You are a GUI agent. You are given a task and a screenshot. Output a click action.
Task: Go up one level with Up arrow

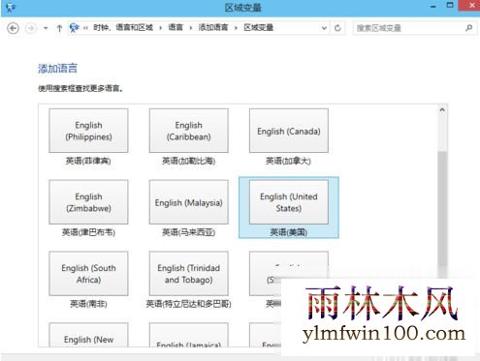click(59, 28)
